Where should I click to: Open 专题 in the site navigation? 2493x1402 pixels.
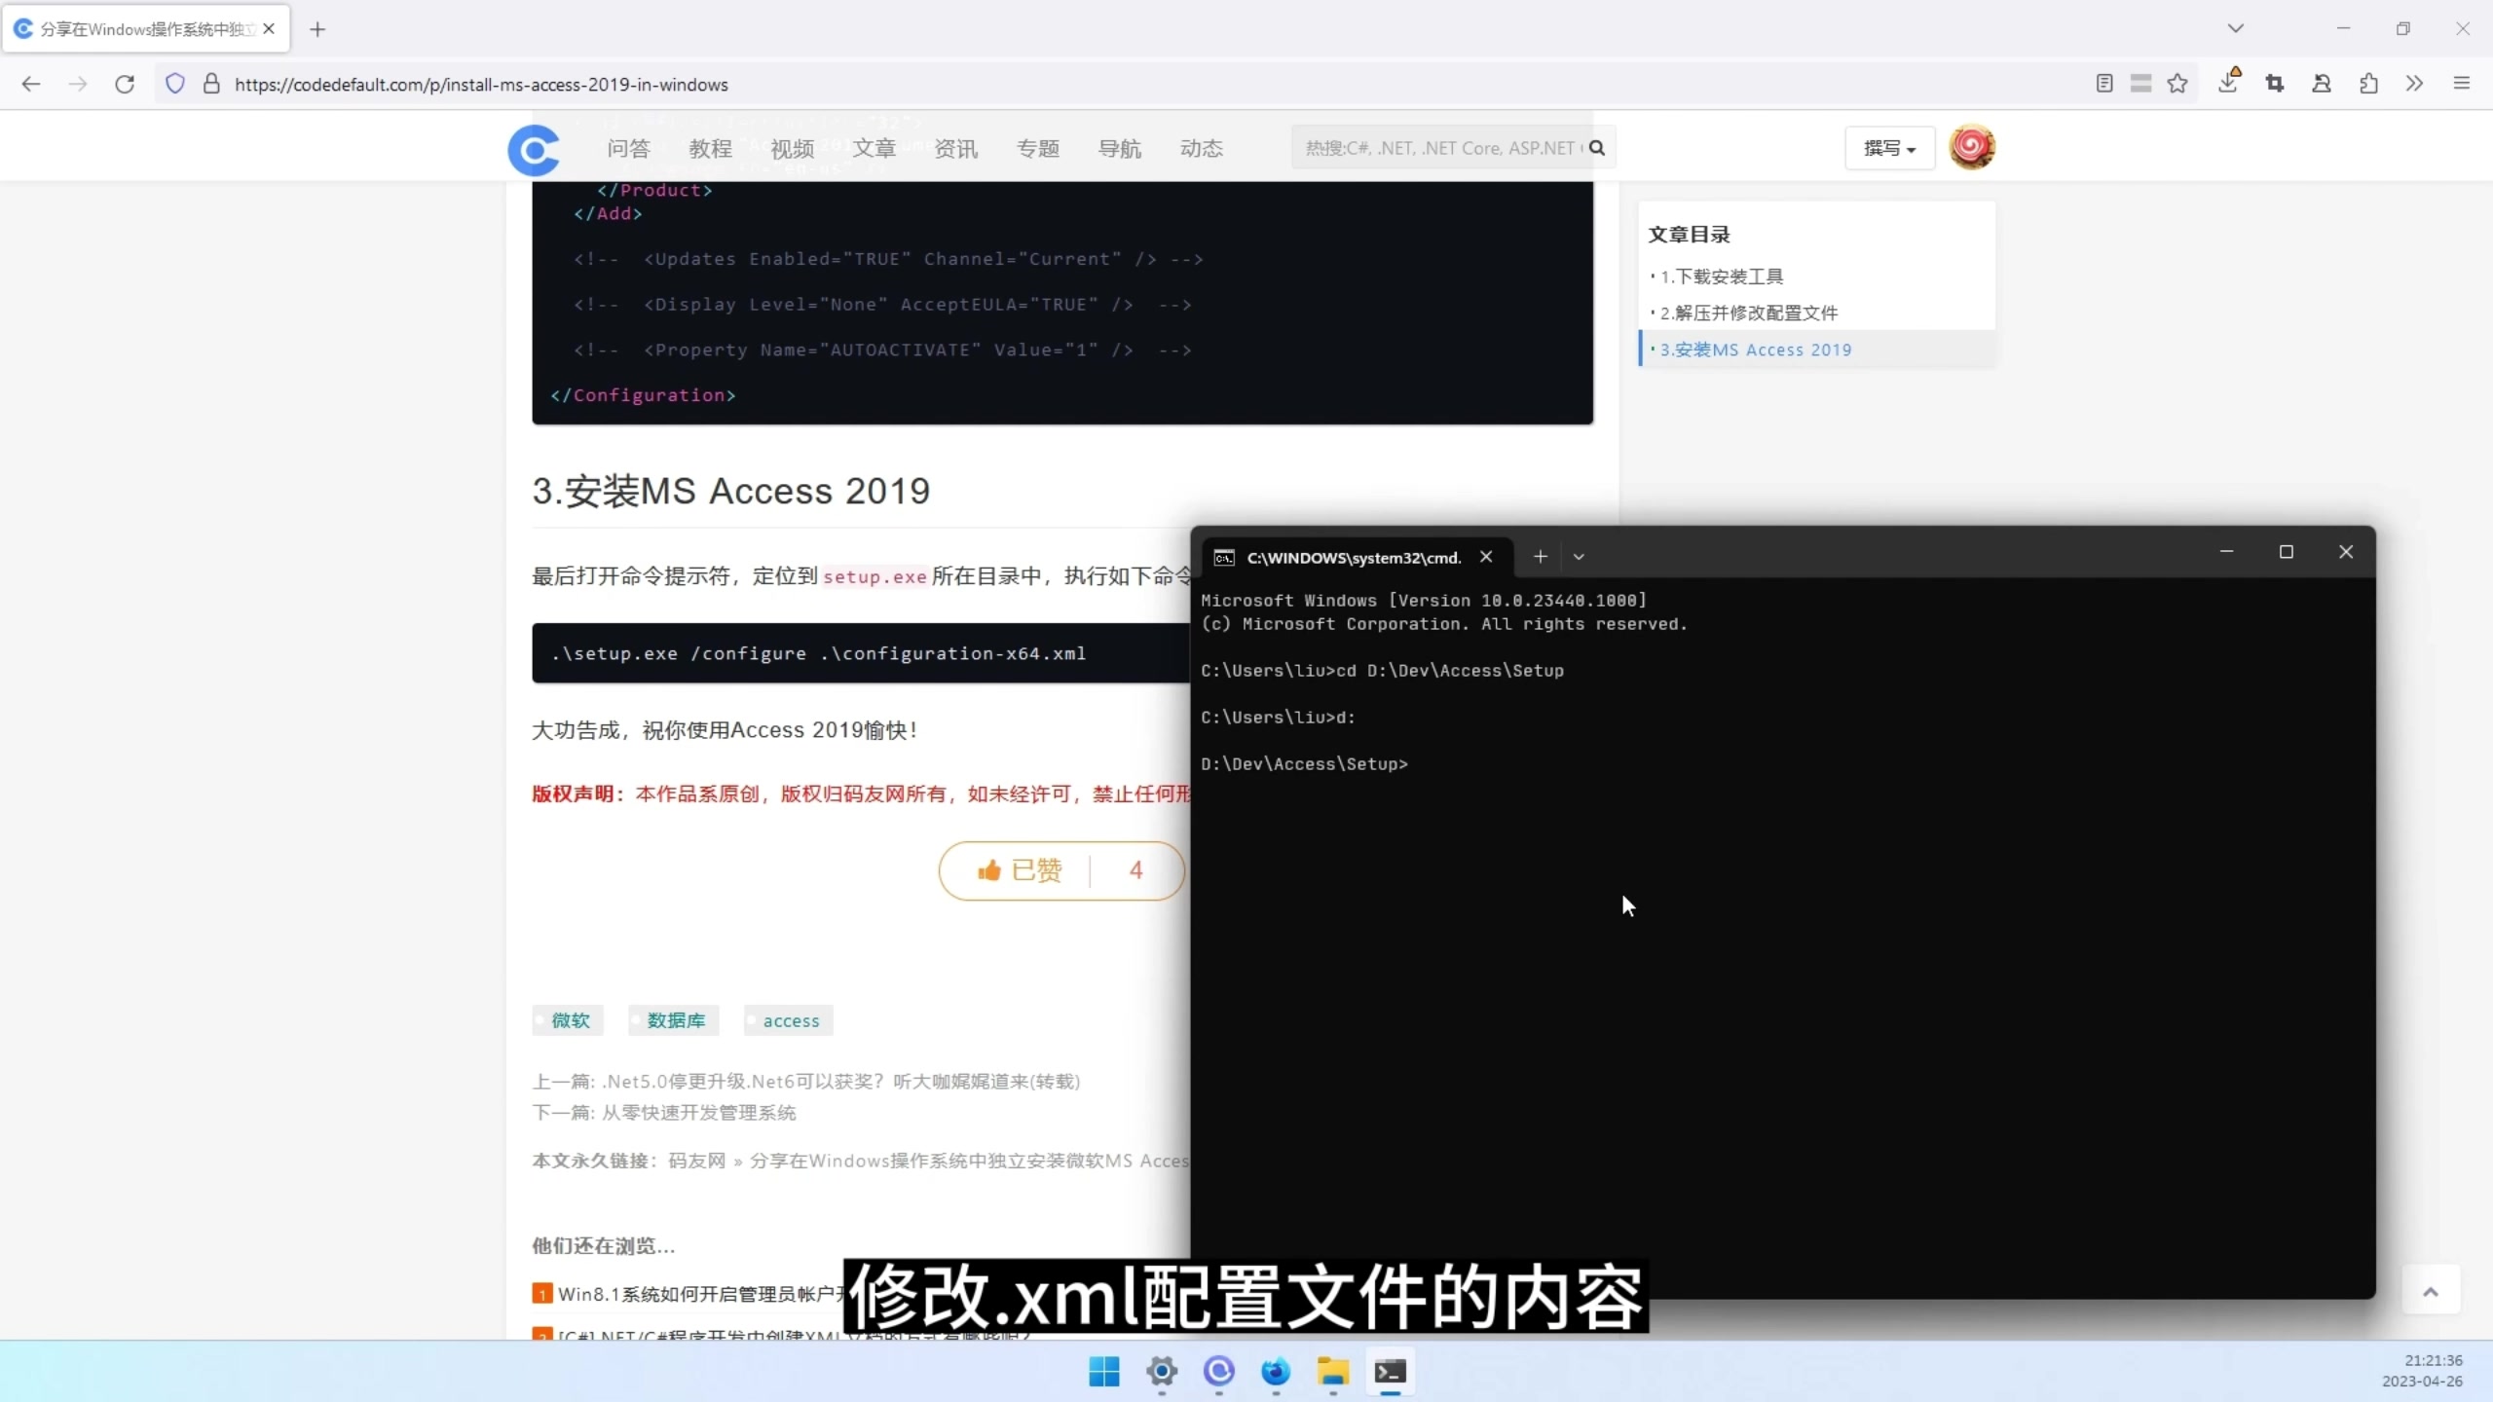click(x=1037, y=148)
